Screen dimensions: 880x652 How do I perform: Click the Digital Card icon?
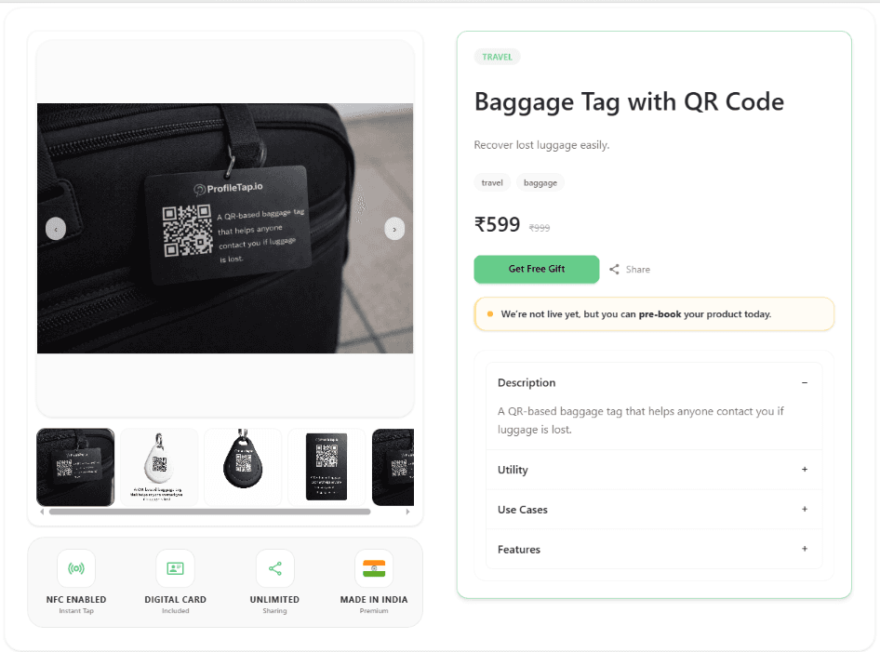click(175, 568)
